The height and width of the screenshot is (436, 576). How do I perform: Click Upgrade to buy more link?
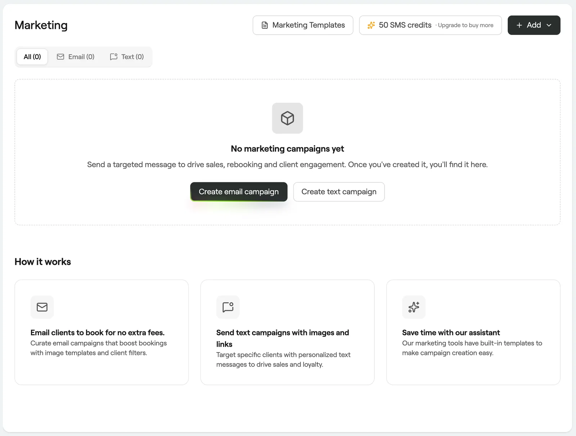465,25
